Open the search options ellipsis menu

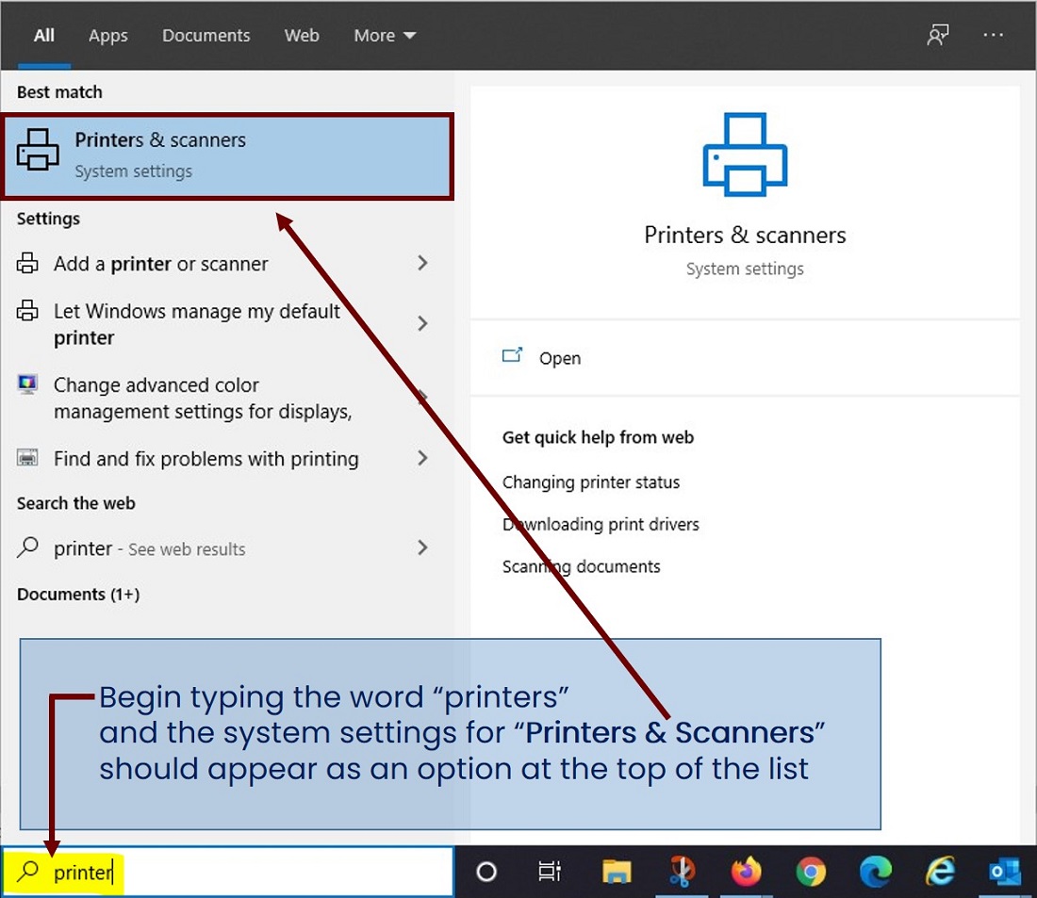pos(994,34)
